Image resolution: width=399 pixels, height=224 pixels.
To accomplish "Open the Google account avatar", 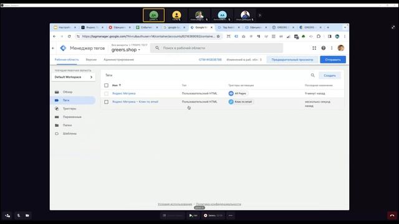I will click(341, 48).
